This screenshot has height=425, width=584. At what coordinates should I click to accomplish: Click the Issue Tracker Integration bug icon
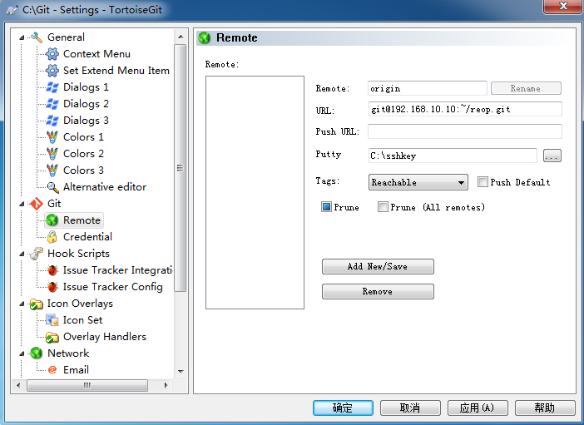[x=52, y=270]
